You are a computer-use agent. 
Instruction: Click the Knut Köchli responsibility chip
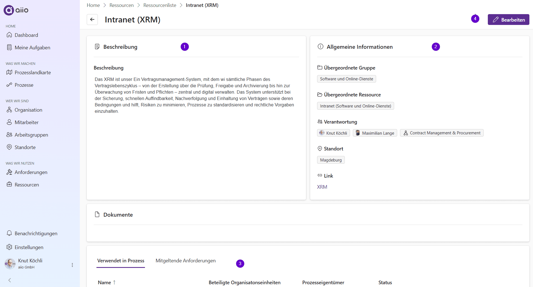coord(333,133)
